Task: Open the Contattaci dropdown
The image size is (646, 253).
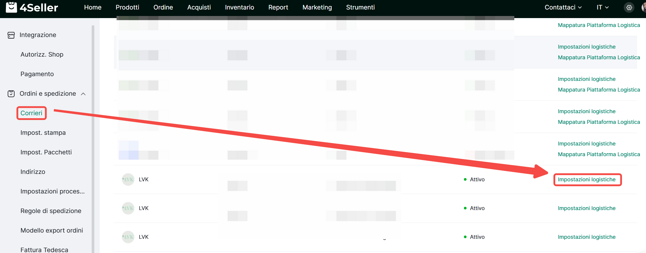Action: [x=563, y=7]
